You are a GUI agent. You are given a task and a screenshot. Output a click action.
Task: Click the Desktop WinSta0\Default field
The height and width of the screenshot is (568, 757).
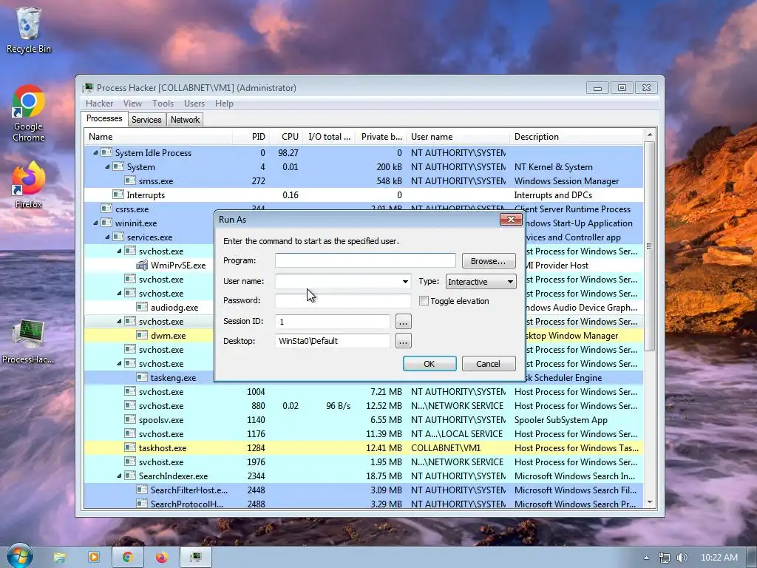pyautogui.click(x=332, y=341)
